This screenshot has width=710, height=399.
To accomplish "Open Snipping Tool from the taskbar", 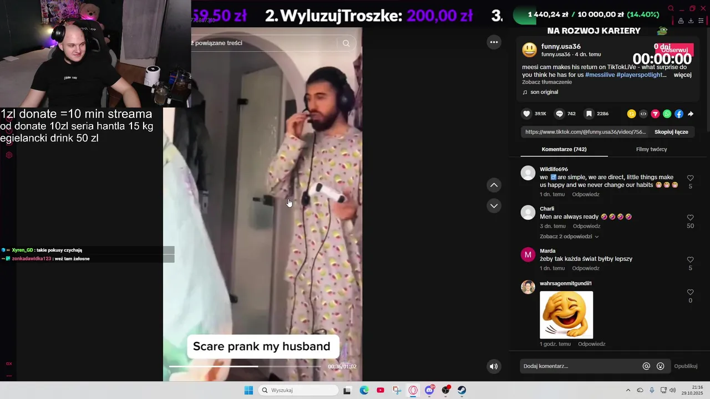I will (x=397, y=390).
